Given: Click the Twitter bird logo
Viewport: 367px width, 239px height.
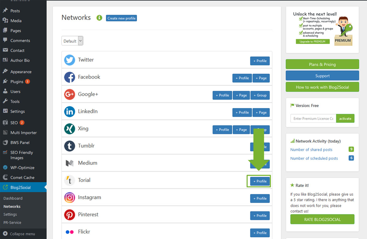Looking at the screenshot, I should coord(70,60).
